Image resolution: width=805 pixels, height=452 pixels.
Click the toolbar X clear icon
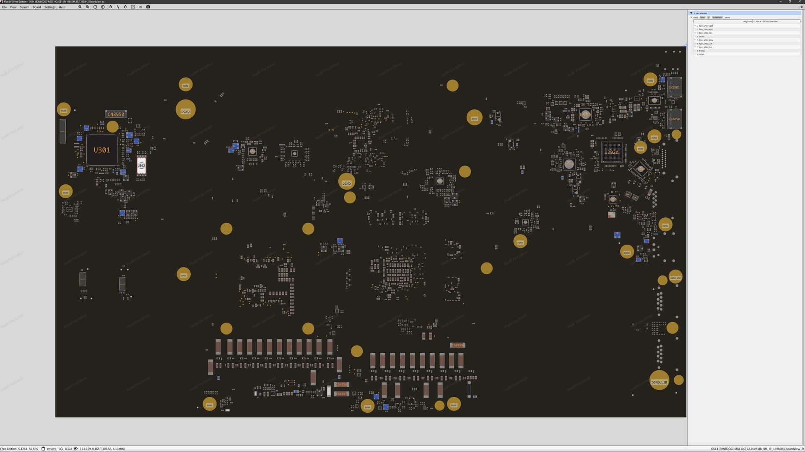click(x=140, y=7)
